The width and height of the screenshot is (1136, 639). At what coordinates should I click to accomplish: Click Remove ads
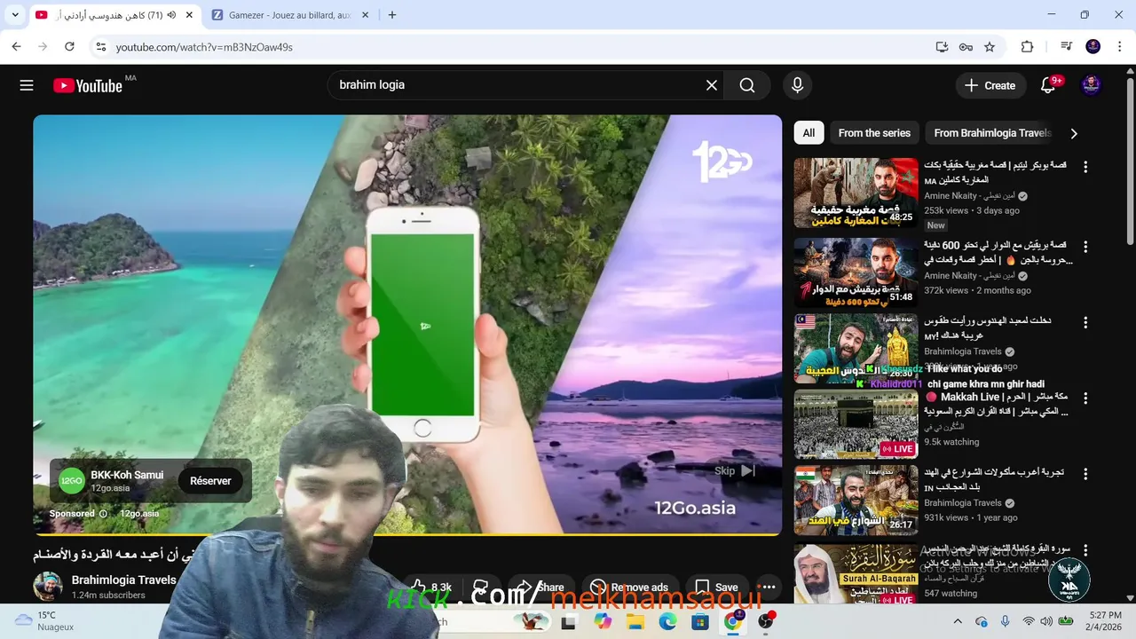pos(628,587)
